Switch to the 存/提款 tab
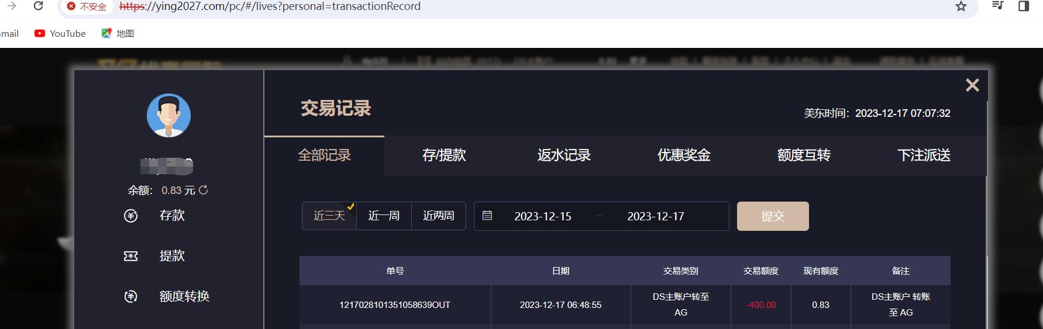The height and width of the screenshot is (329, 1043). click(x=444, y=155)
